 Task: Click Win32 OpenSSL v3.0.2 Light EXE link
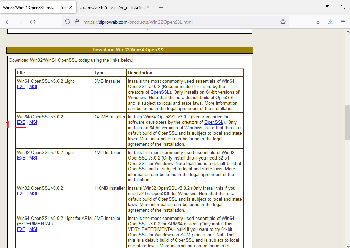pyautogui.click(x=21, y=158)
